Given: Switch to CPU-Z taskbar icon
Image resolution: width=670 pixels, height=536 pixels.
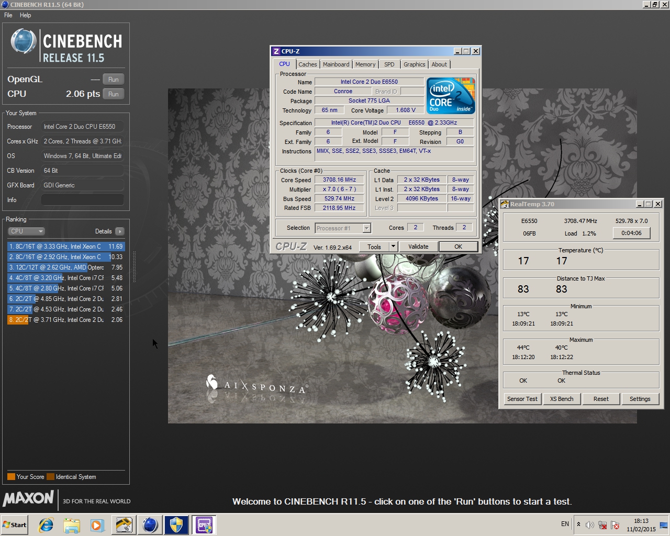Looking at the screenshot, I should point(203,525).
